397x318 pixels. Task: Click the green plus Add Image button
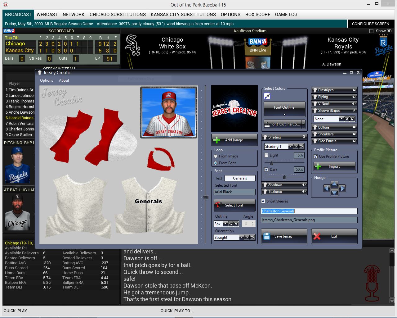234,140
